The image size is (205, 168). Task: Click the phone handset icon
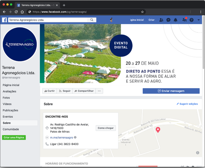47,144
